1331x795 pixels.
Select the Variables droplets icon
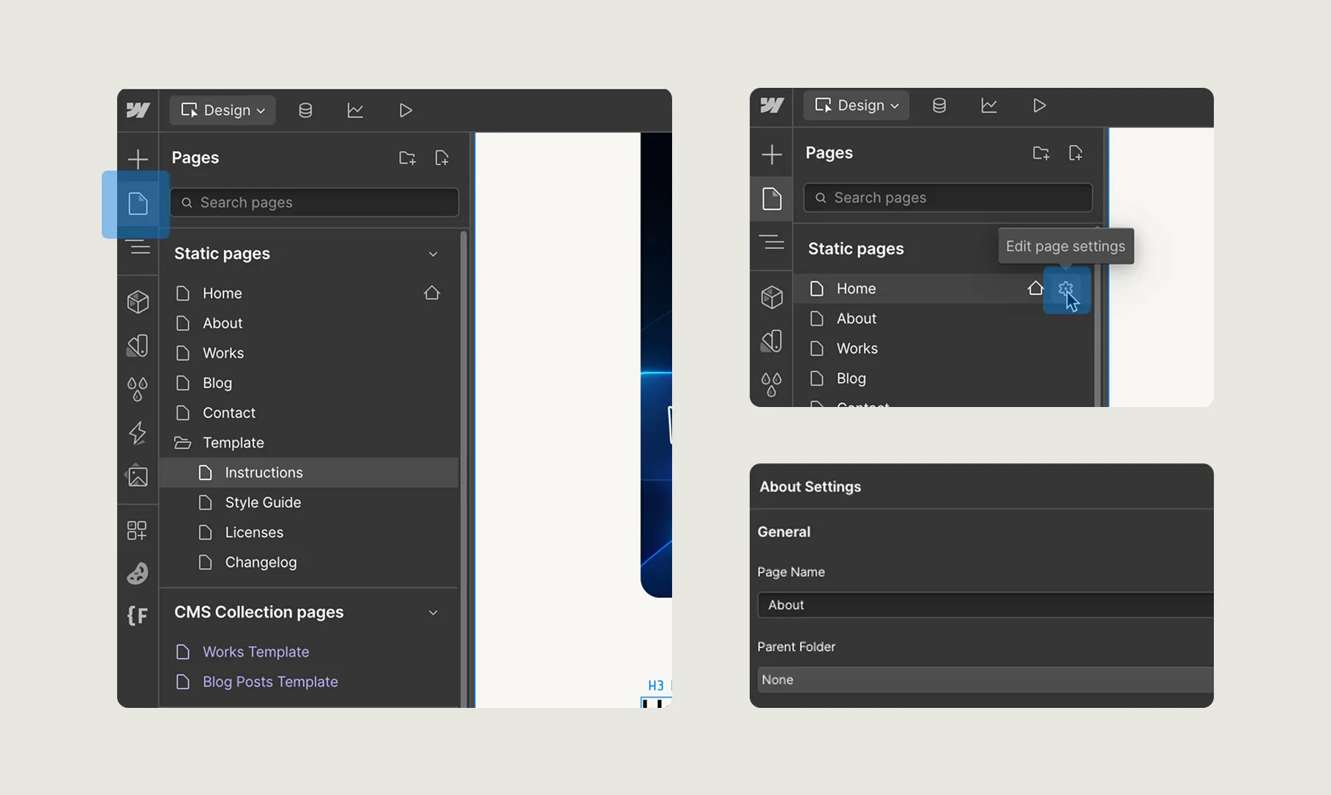[x=138, y=388]
